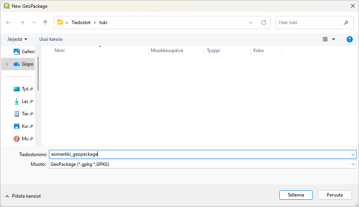Open the Työ desktop shortcut
Image resolution: width=359 pixels, height=207 pixels.
(x=21, y=89)
